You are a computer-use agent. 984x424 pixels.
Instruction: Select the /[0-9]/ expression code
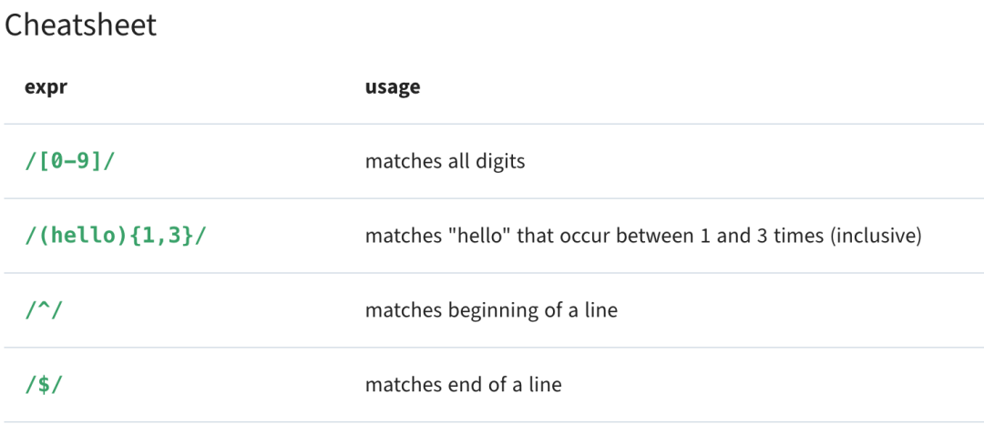point(71,162)
